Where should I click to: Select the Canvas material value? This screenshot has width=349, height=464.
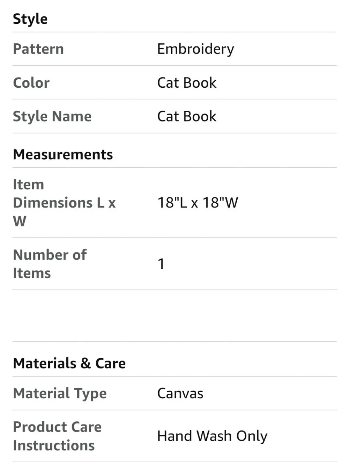180,393
